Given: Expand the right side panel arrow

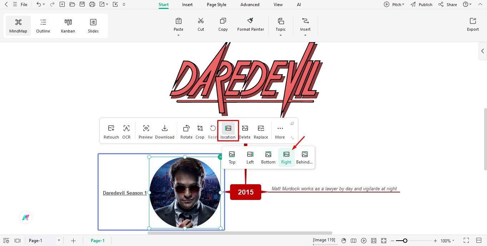Looking at the screenshot, I should [x=483, y=51].
